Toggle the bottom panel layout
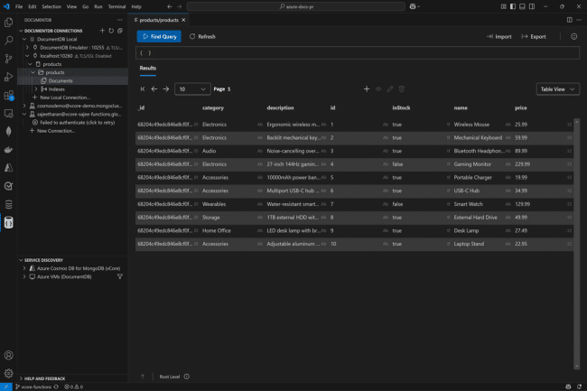 pos(522,6)
